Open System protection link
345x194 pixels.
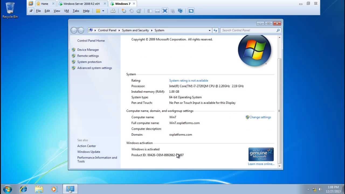coord(89,62)
